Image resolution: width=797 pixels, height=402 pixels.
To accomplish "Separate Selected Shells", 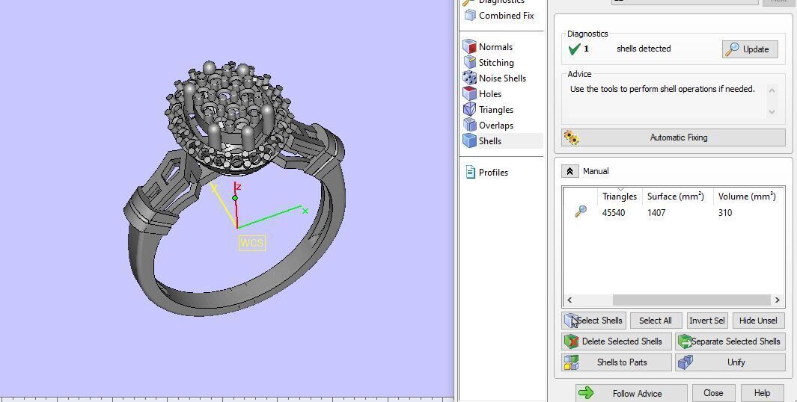I will click(730, 341).
